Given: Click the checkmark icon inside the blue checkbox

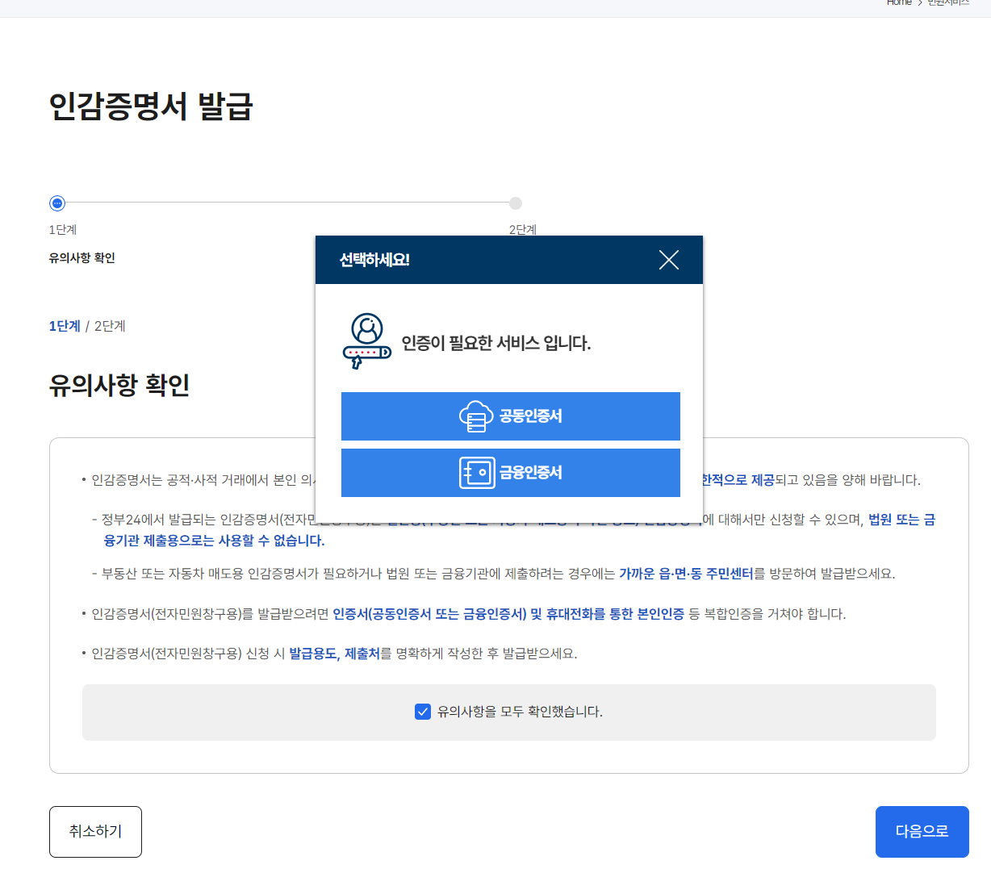Looking at the screenshot, I should click(423, 712).
